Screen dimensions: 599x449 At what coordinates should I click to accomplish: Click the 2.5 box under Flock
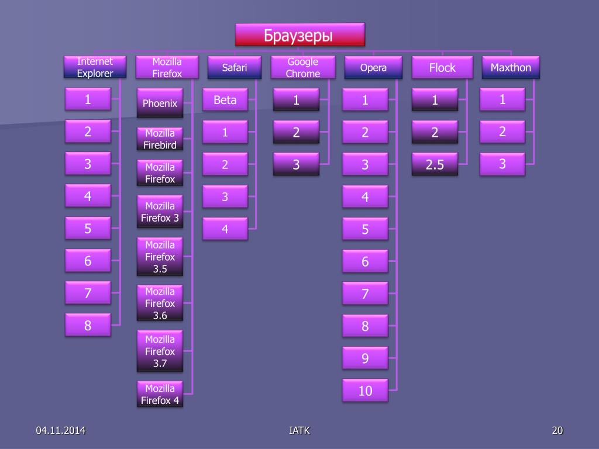tap(435, 164)
